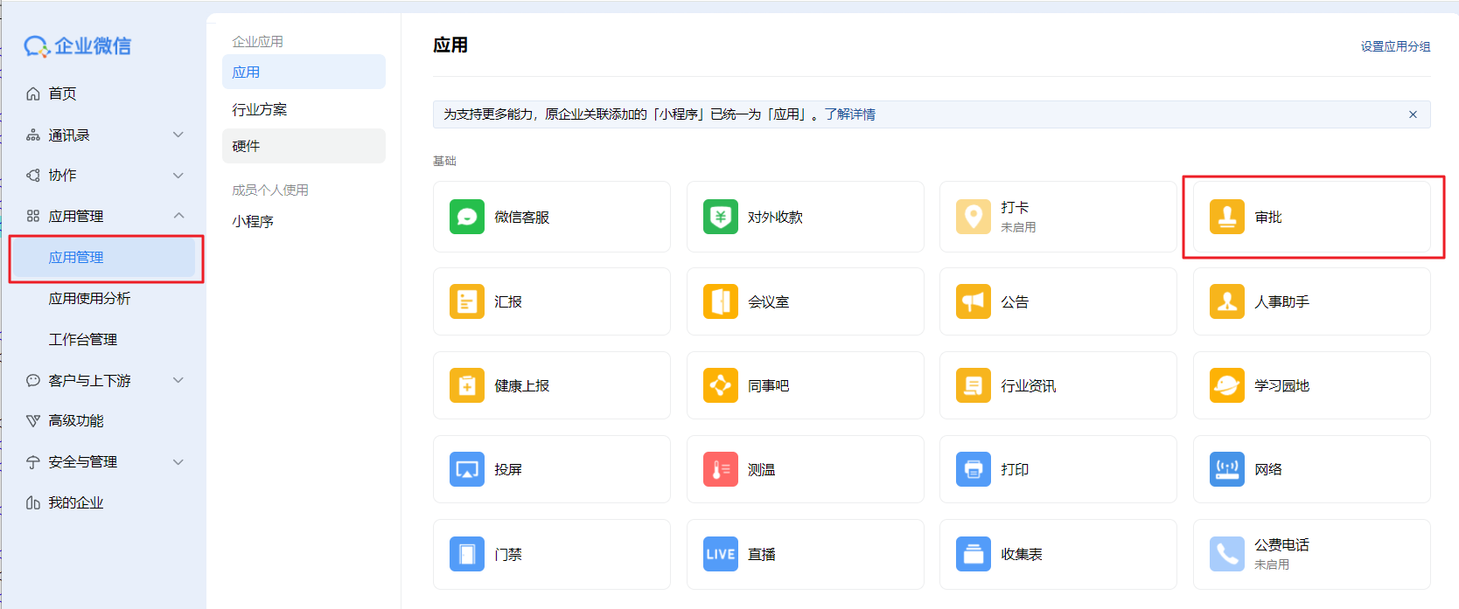This screenshot has height=609, width=1459.
Task: Expand the 通讯录 sidebar section
Action: point(178,135)
